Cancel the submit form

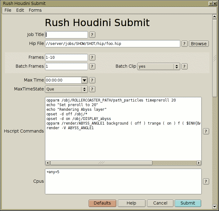[x=160, y=203]
